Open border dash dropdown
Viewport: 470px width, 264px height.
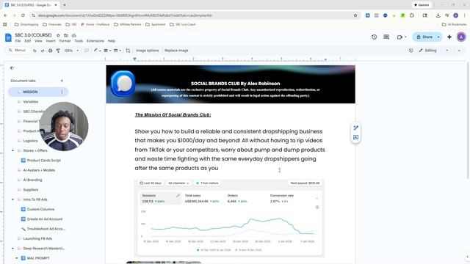[x=117, y=51]
